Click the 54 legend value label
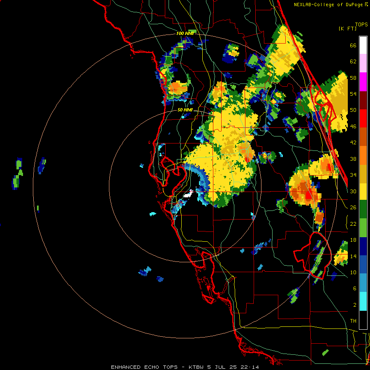This screenshot has width=370, height=370. click(353, 94)
